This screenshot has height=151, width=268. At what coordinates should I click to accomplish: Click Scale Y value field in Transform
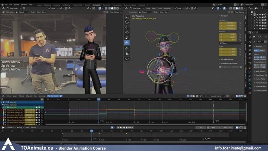click(x=228, y=52)
